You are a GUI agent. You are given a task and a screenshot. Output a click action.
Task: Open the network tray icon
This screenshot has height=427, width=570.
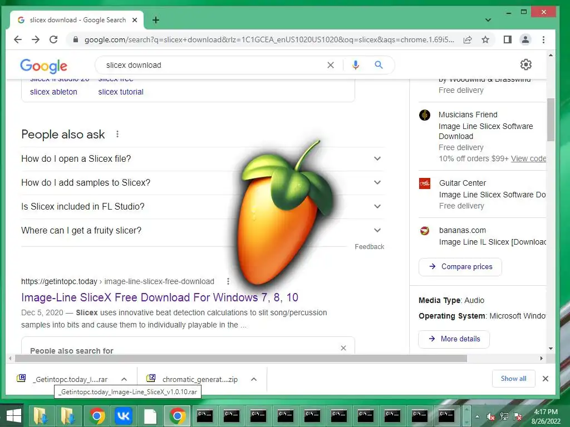pyautogui.click(x=504, y=416)
